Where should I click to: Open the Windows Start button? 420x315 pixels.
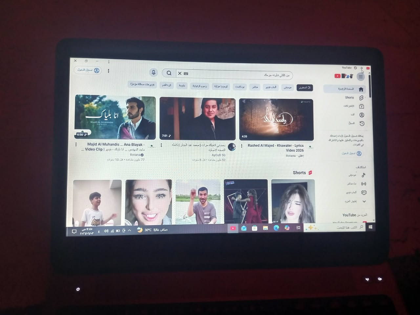[x=370, y=227]
